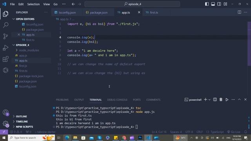Open the Accounts menu icon
The width and height of the screenshot is (251, 141).
5,112
